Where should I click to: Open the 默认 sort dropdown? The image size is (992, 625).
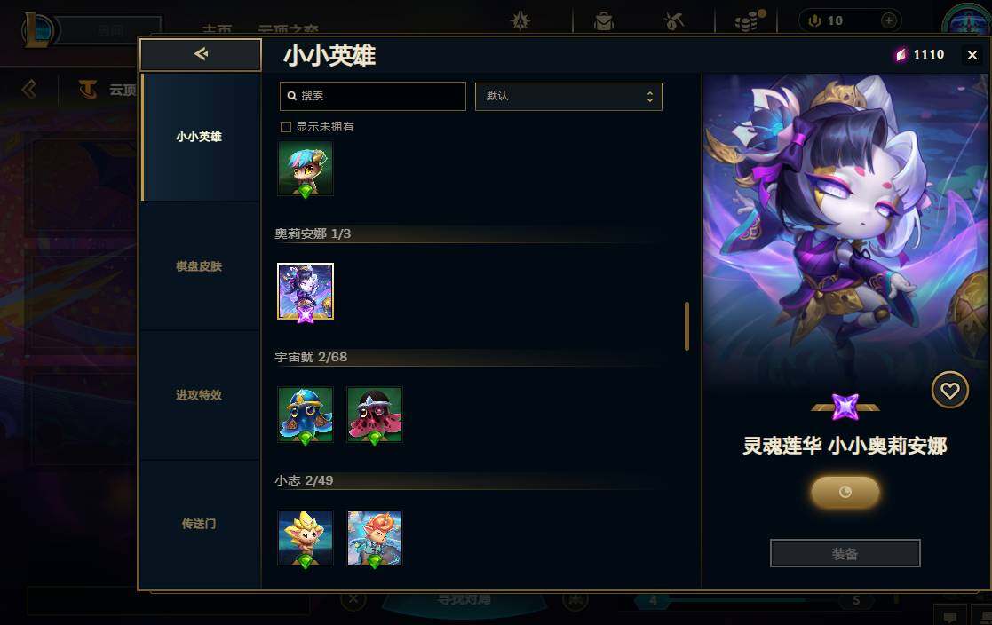tap(568, 96)
